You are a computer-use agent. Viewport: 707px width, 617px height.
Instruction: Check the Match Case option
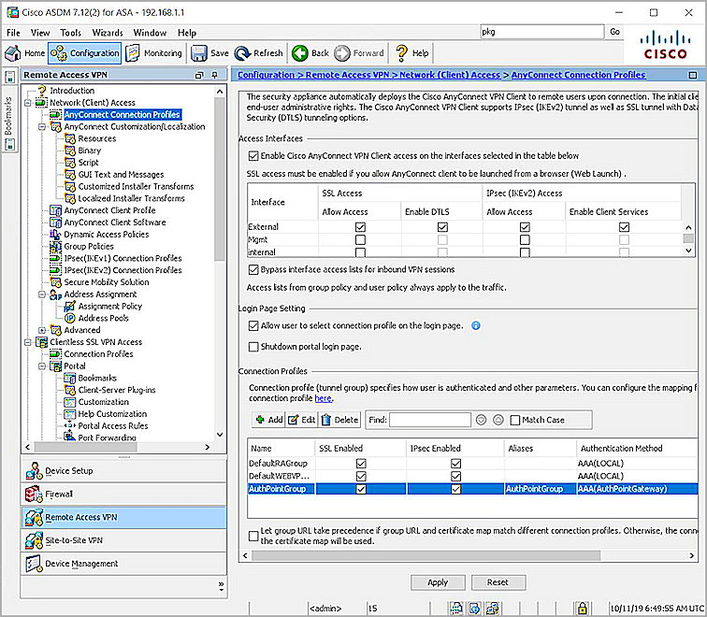tap(515, 421)
